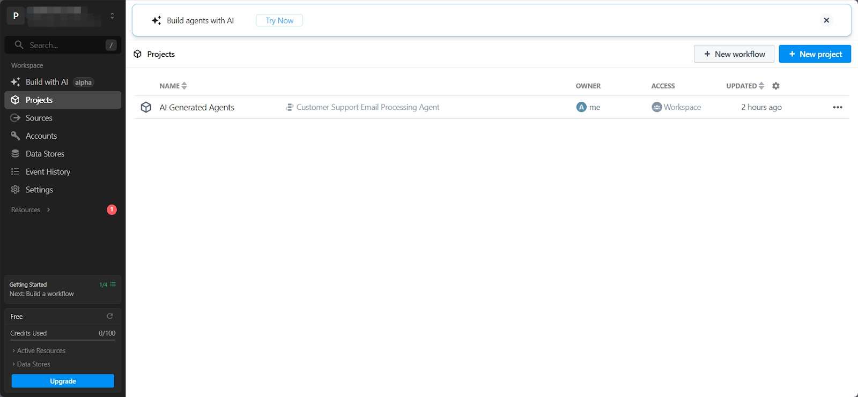This screenshot has width=858, height=397.
Task: Click the Search input field
Action: coord(63,45)
